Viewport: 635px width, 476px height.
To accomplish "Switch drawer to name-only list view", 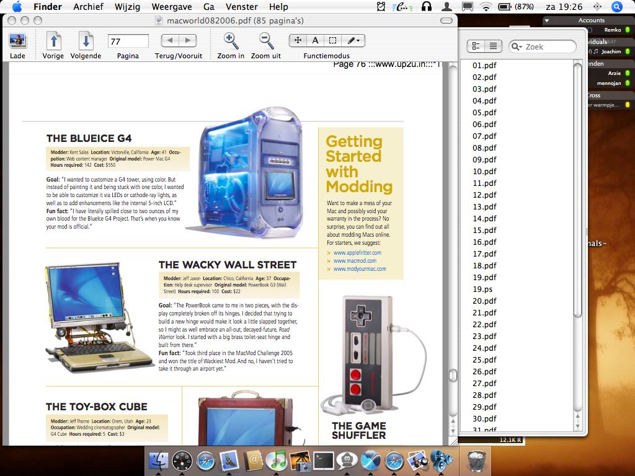I will 493,46.
